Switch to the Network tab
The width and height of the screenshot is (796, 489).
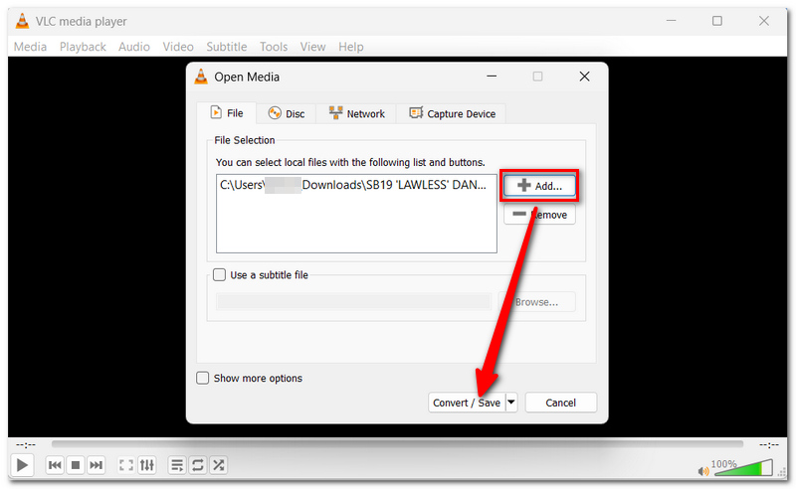(x=356, y=113)
